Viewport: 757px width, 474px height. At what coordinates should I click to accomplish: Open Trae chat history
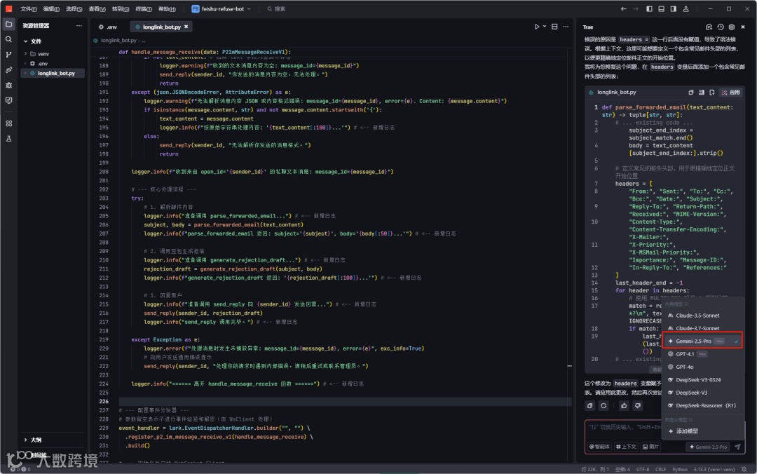(x=721, y=27)
